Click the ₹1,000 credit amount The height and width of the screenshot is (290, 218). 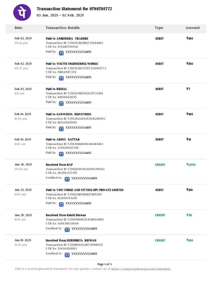(191, 165)
